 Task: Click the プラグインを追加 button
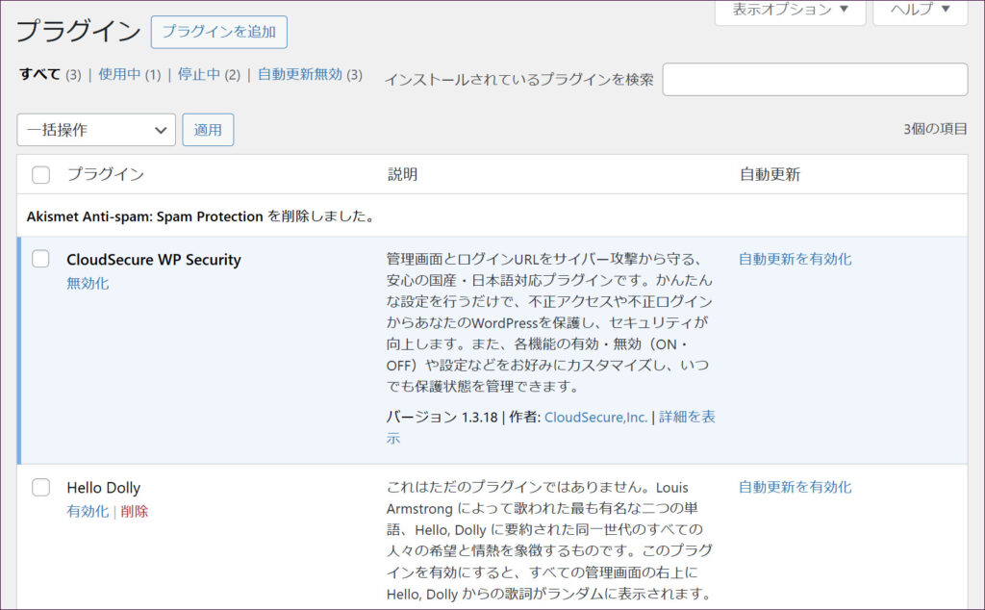click(218, 32)
